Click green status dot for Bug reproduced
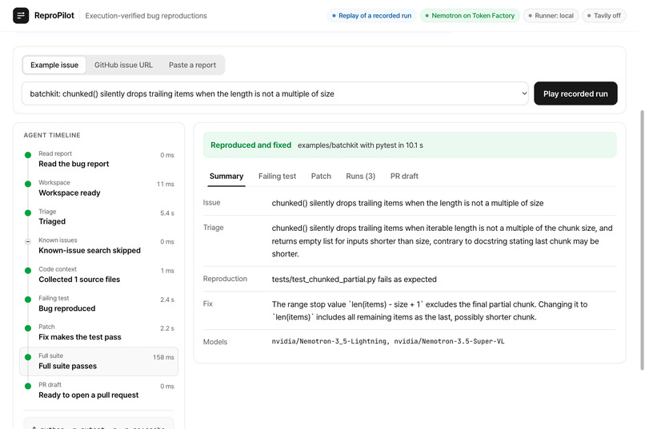The height and width of the screenshot is (429, 645). pyautogui.click(x=28, y=300)
